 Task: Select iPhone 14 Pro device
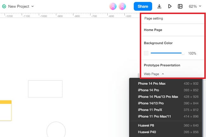tap(166, 90)
